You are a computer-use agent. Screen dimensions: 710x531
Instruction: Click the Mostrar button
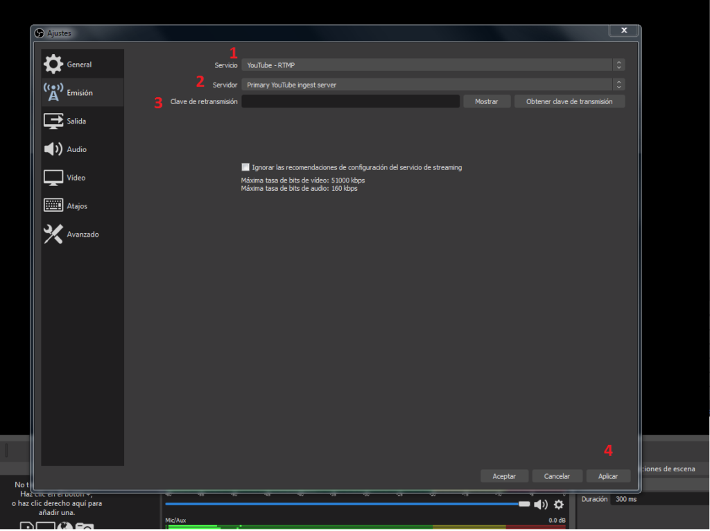point(486,101)
